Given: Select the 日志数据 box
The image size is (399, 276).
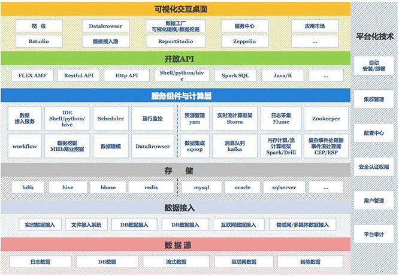Looking at the screenshot, I should [x=40, y=262].
